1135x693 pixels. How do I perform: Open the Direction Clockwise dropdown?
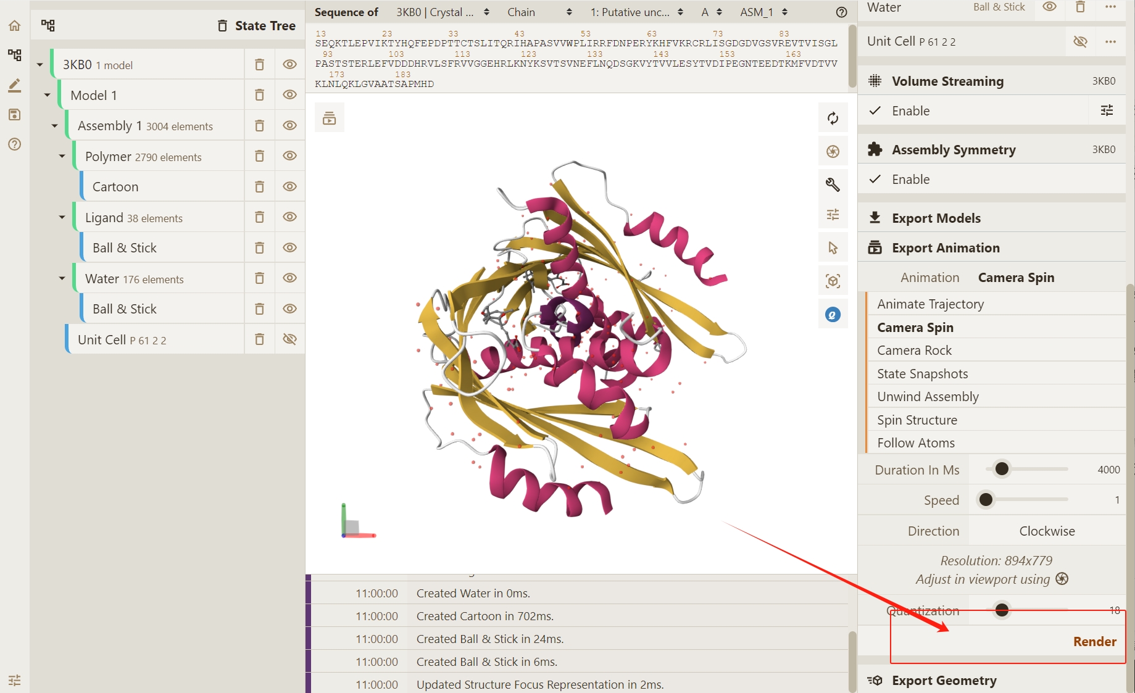(x=1047, y=531)
